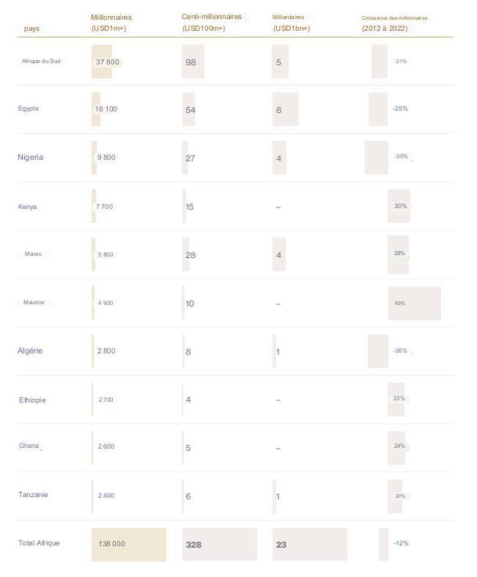Click the Milliardaires (USD1bn+) header
The height and width of the screenshot is (577, 477).
(292, 23)
